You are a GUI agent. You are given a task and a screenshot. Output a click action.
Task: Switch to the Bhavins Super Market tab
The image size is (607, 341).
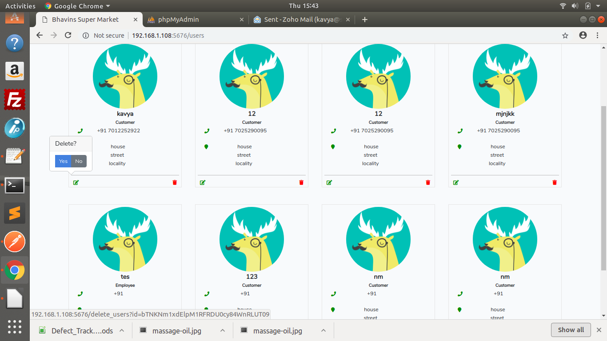(x=89, y=20)
